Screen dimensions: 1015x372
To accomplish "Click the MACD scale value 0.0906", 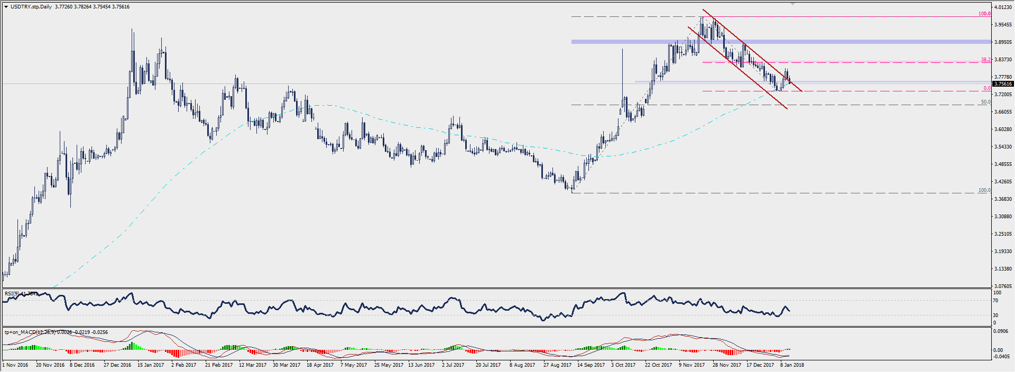I will coord(1001,331).
